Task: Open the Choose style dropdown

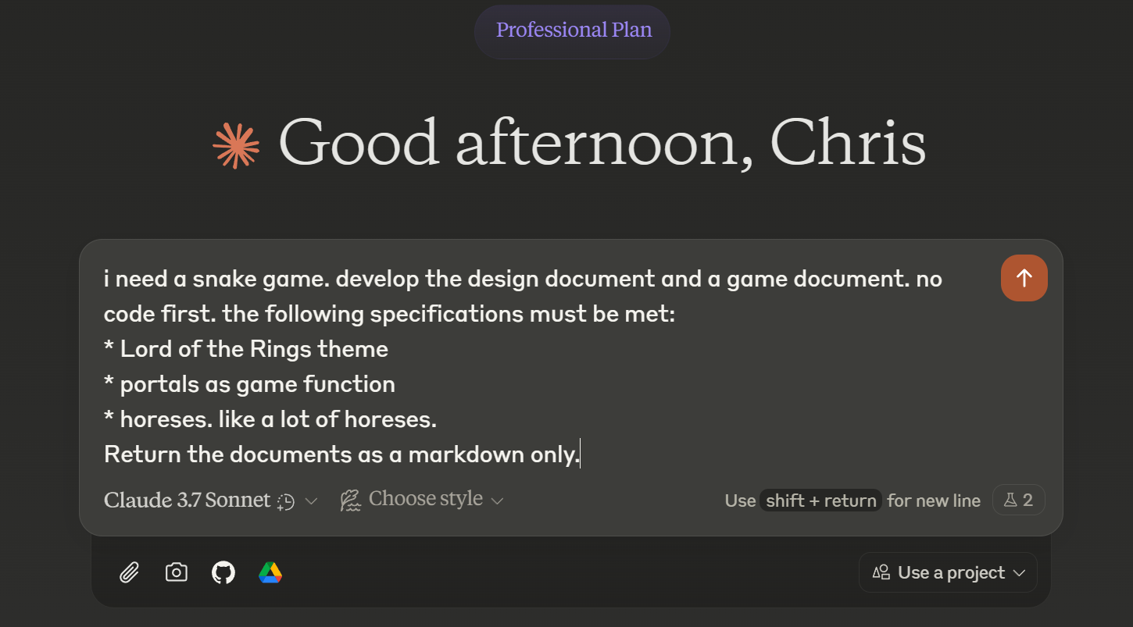Action: [x=425, y=499]
